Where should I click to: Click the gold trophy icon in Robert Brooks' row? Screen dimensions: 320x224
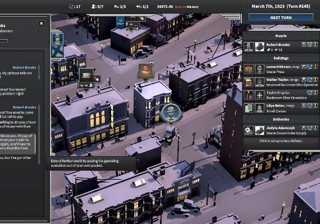coord(316,44)
